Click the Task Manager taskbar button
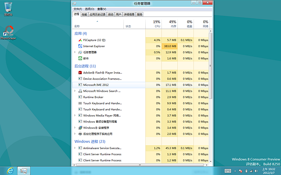The width and height of the screenshot is (281, 175). tap(24, 171)
